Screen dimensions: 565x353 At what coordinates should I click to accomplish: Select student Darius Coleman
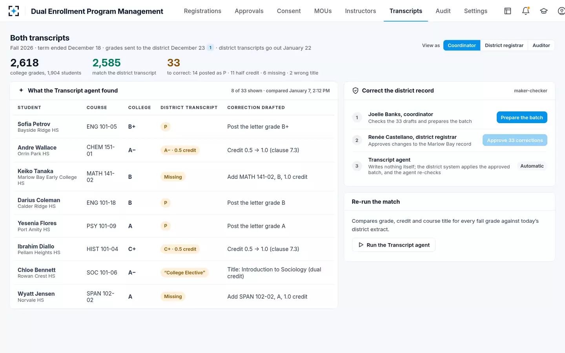pyautogui.click(x=39, y=200)
